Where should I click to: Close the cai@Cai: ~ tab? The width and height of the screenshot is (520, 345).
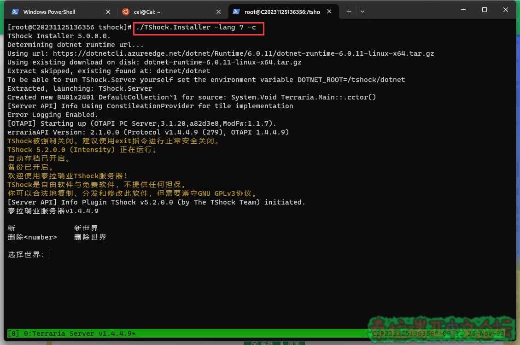click(218, 12)
